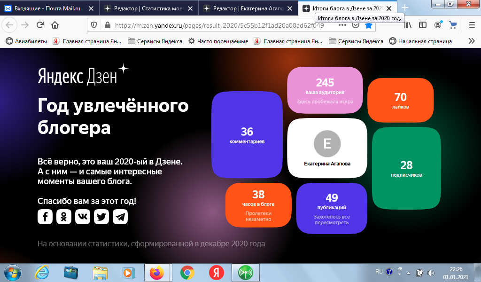Click the 49 публикаций card
The height and width of the screenshot is (282, 481).
click(332, 208)
